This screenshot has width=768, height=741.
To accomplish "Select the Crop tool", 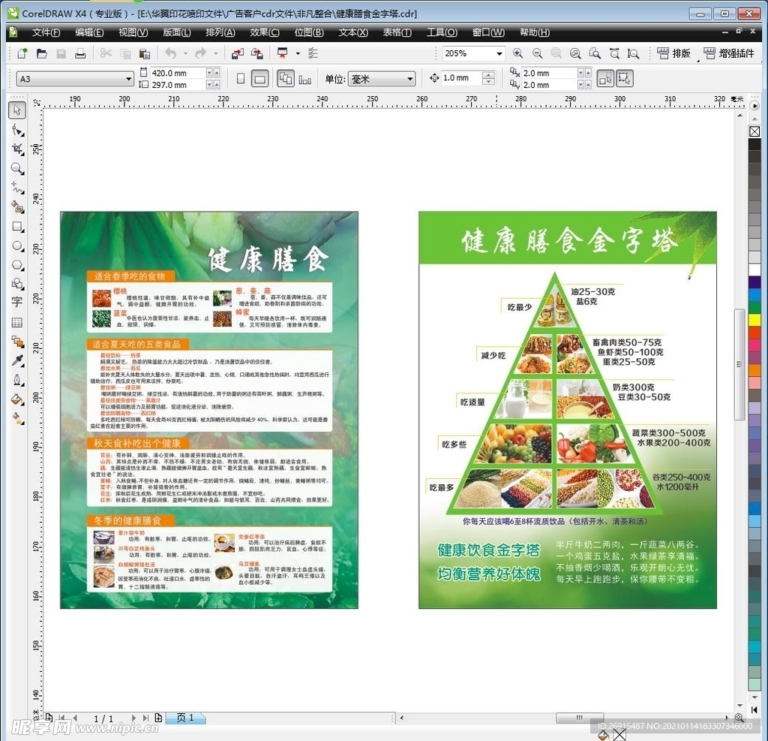I will (x=15, y=149).
